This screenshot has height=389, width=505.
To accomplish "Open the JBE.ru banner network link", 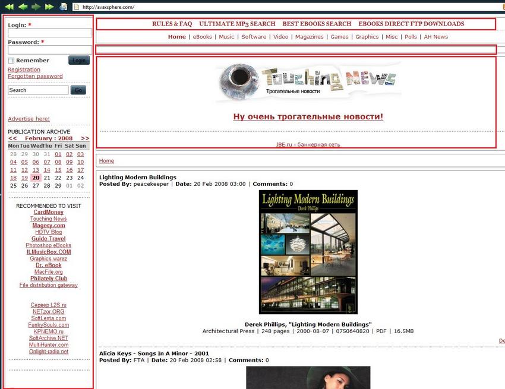I will [x=308, y=144].
